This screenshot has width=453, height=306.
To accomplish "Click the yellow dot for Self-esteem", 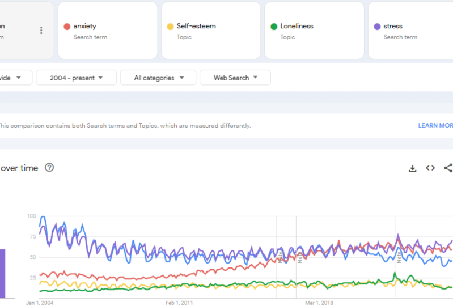I will tap(171, 27).
